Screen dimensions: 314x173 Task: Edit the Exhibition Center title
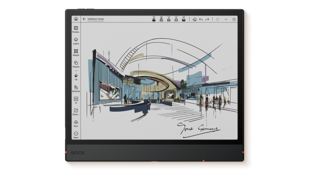click(96, 19)
